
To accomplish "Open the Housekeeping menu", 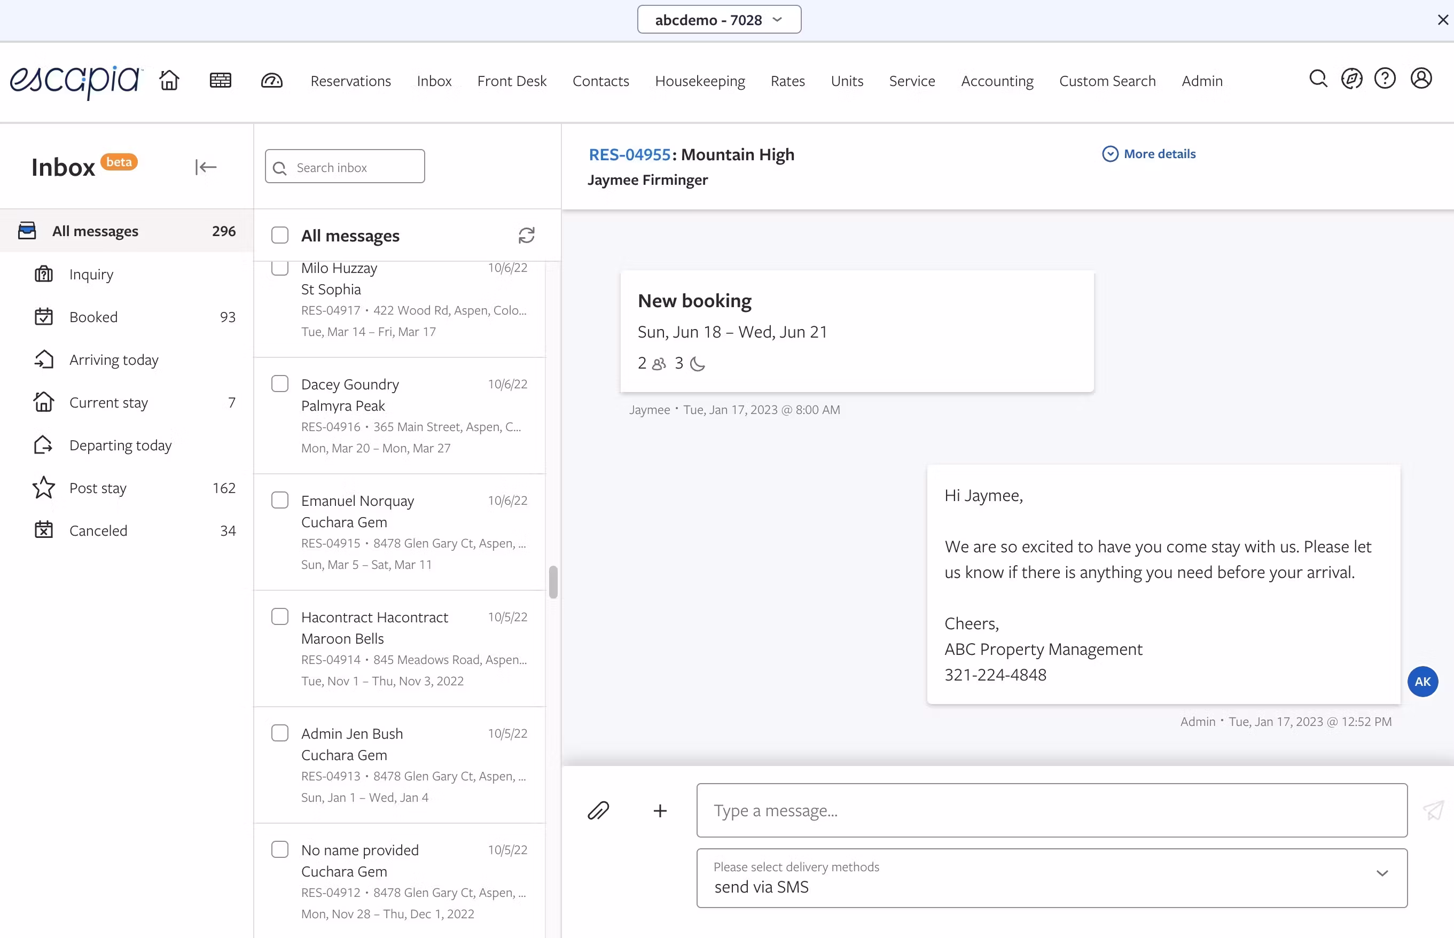I will click(700, 81).
